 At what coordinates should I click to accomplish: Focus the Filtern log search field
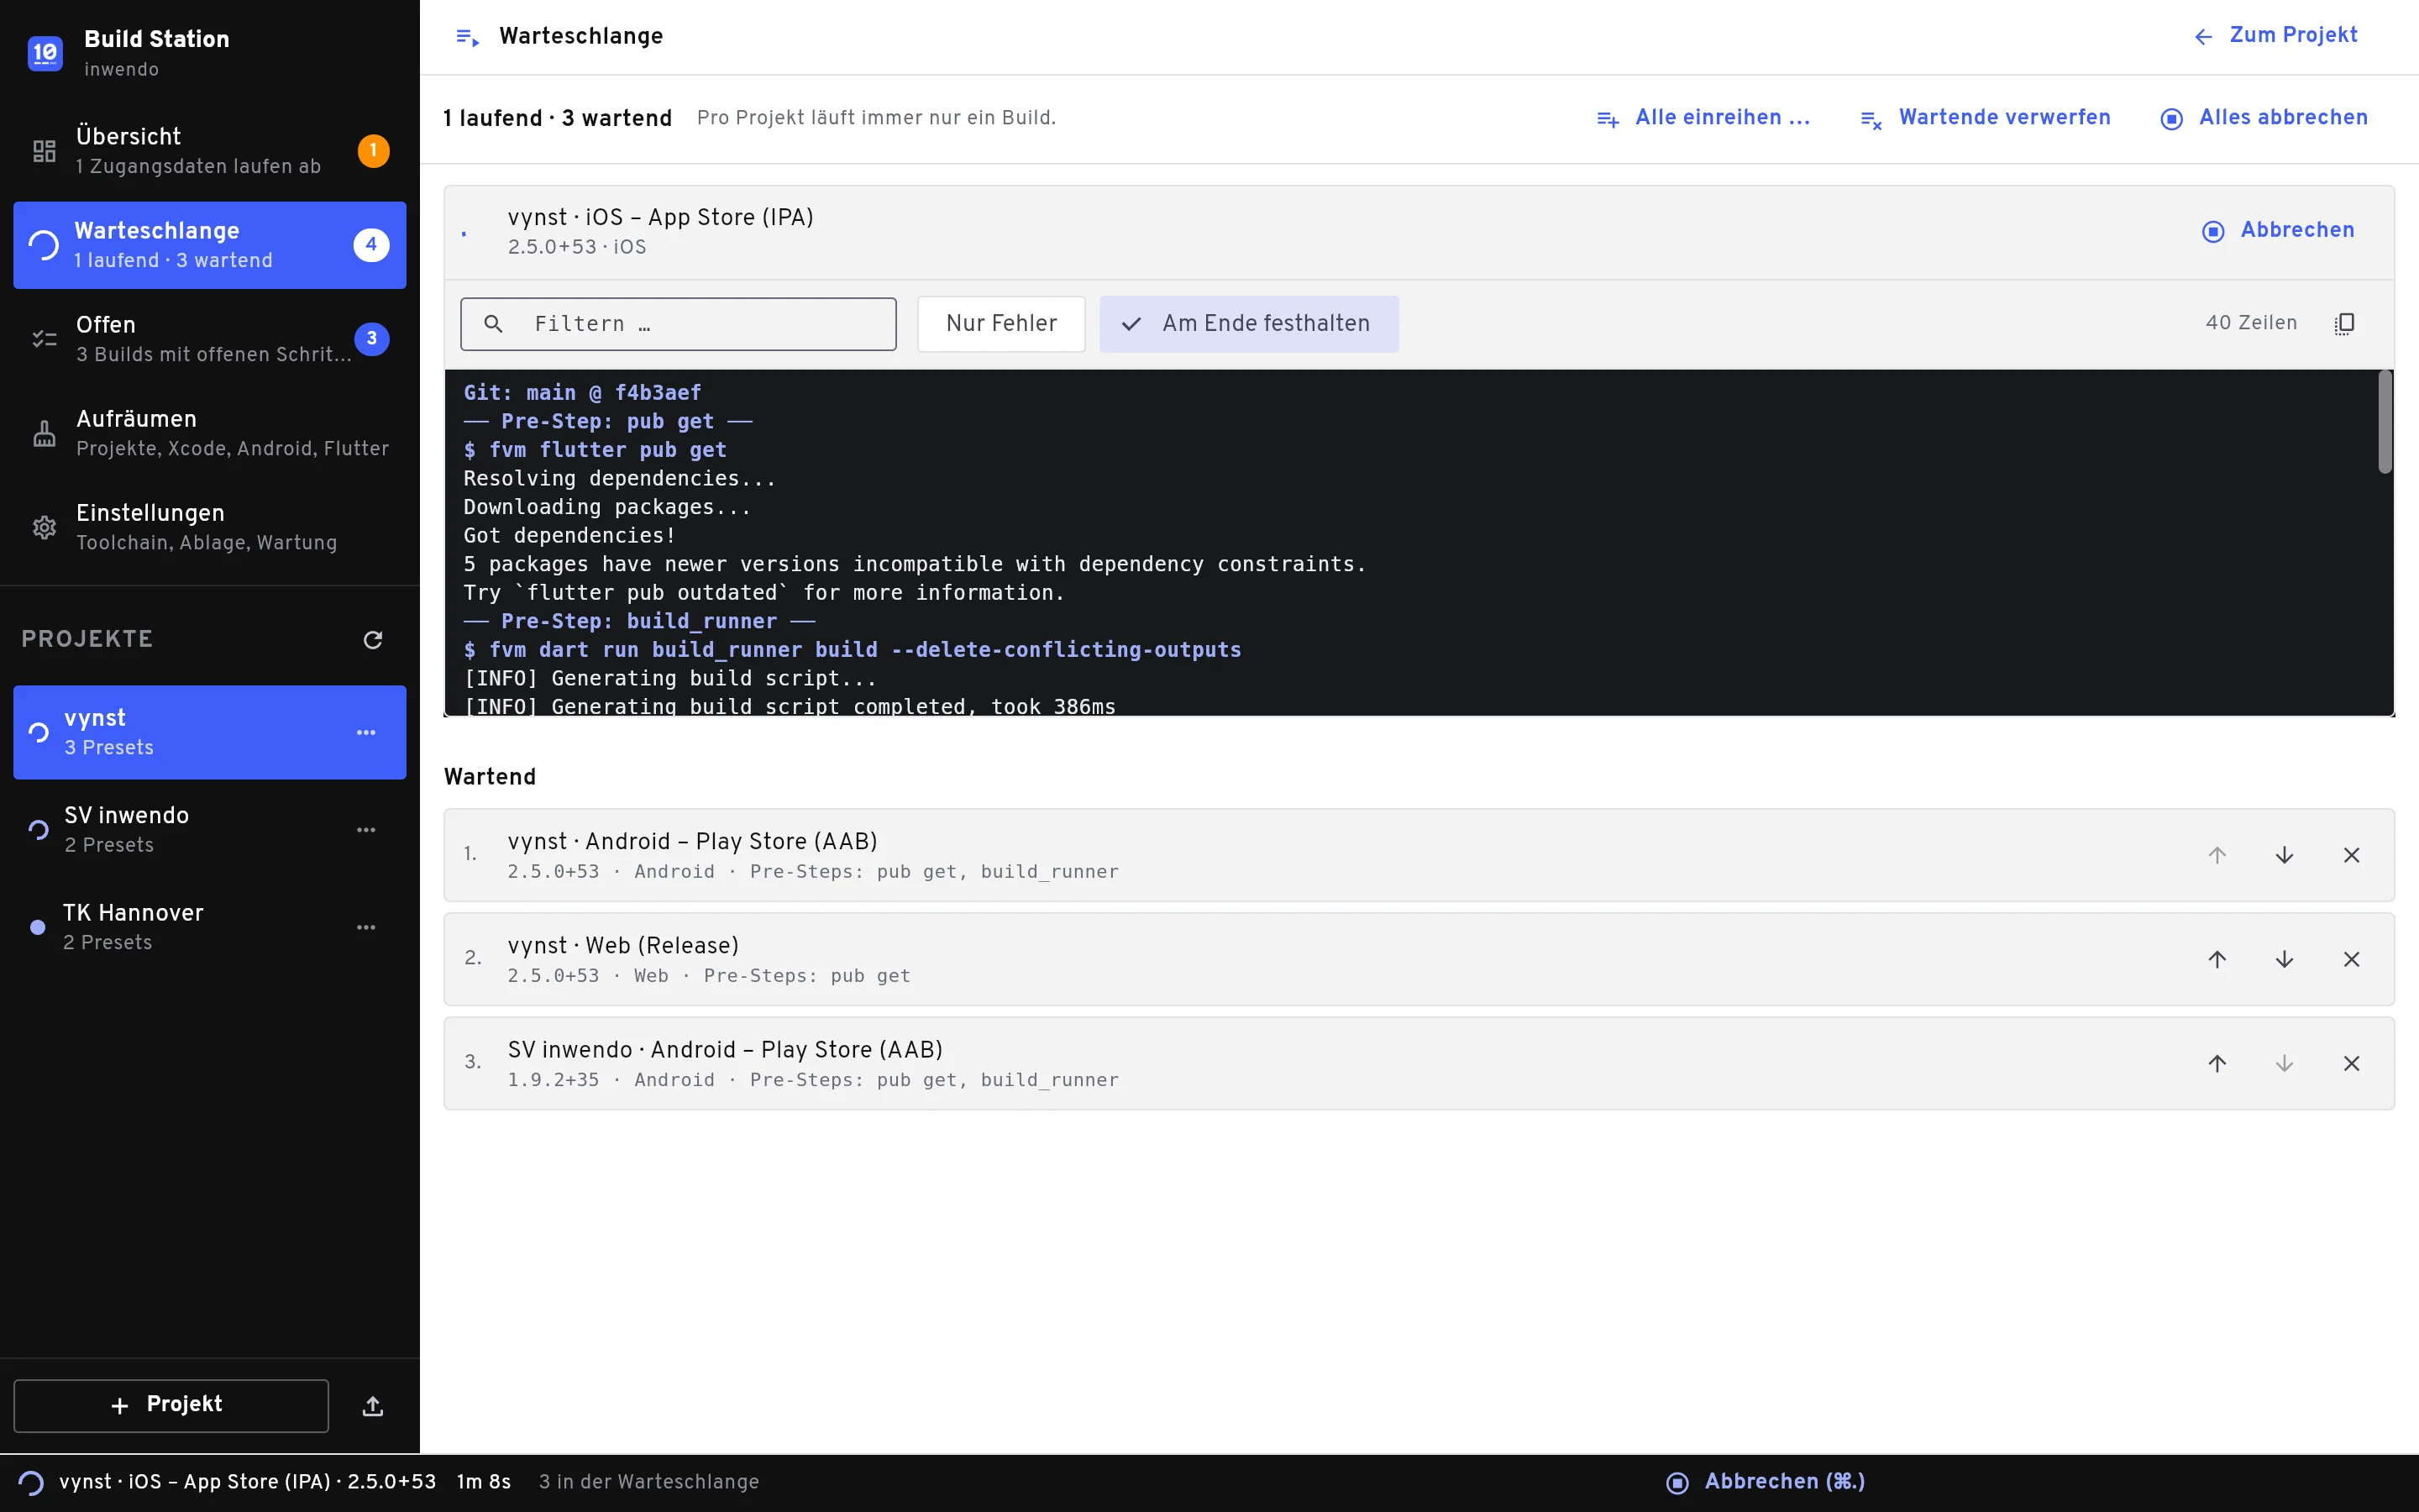click(x=678, y=324)
